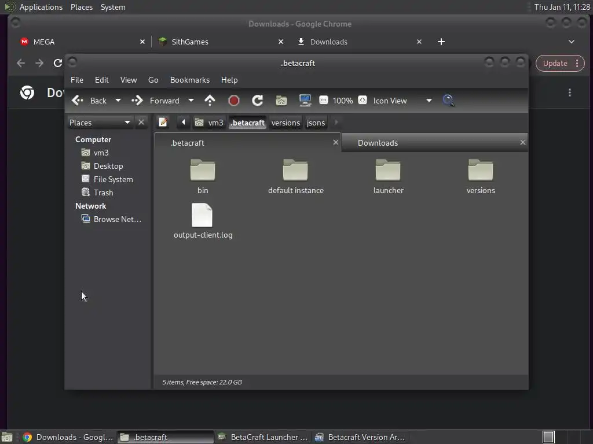593x444 pixels.
Task: Open the Back history dropdown arrow
Action: (x=118, y=101)
